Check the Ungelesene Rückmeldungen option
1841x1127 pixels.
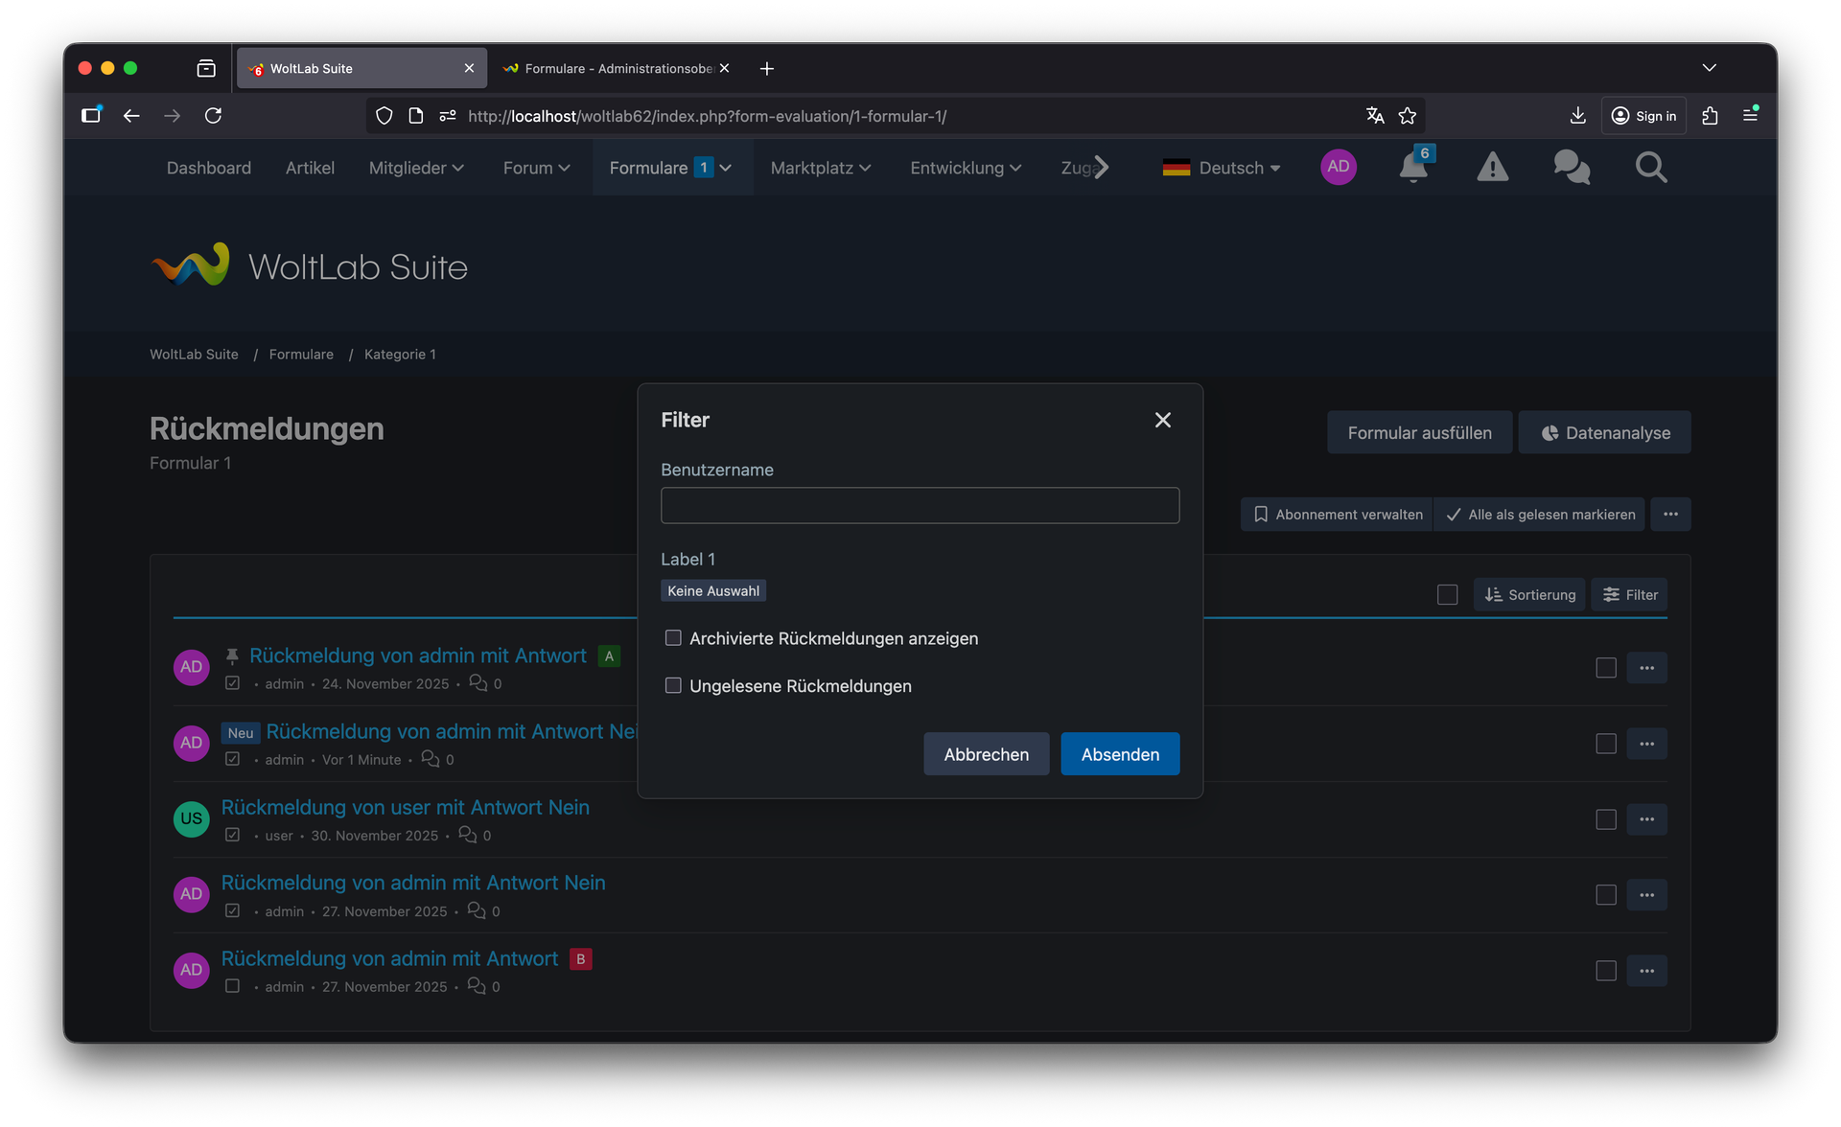[673, 685]
